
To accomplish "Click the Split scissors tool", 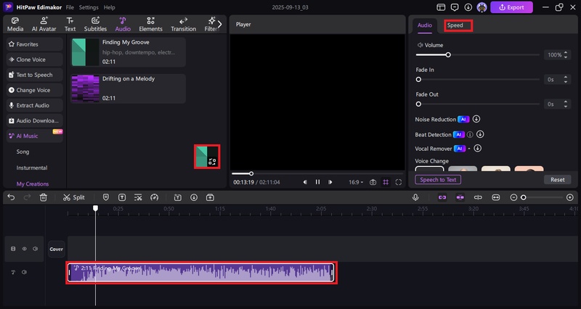I will (73, 197).
